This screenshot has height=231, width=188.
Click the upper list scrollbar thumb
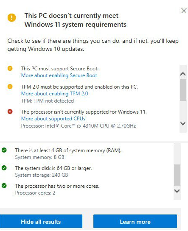(x=183, y=90)
